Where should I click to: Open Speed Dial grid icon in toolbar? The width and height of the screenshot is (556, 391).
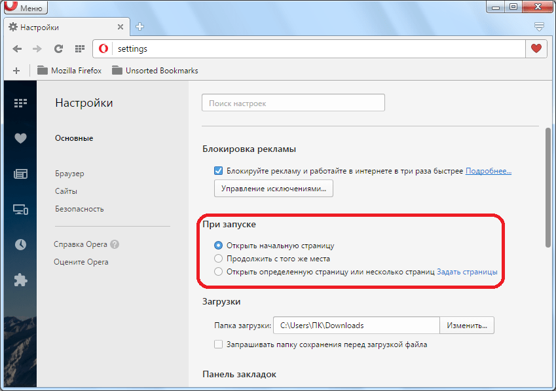[80, 49]
